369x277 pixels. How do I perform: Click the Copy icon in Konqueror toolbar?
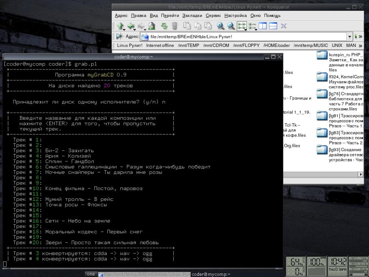coord(197,26)
